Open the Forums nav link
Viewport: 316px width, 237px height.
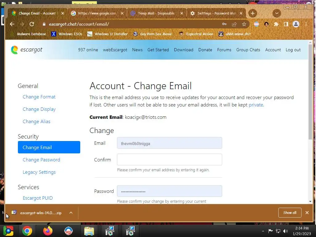tap(224, 50)
